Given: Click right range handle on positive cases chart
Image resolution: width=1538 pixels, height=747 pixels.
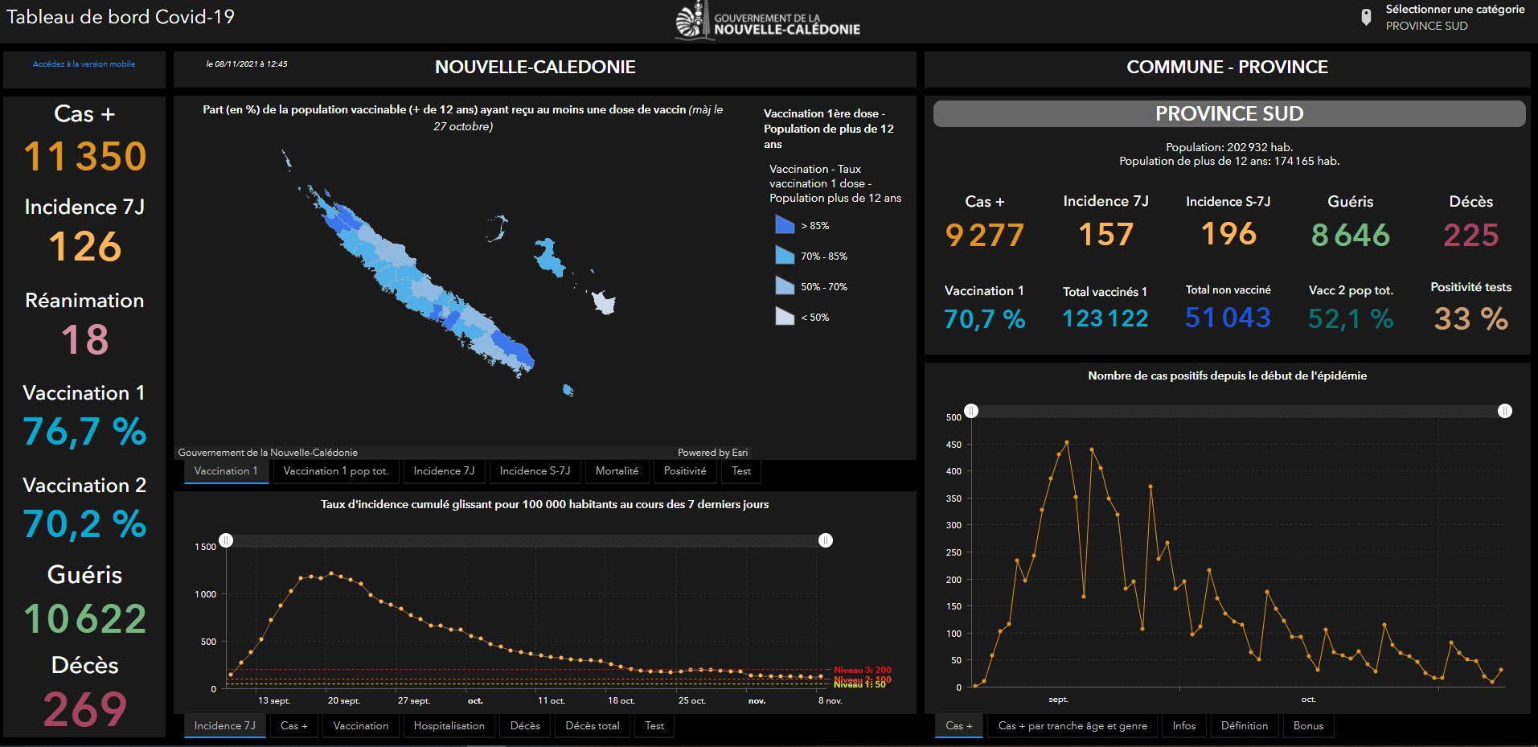Looking at the screenshot, I should 1504,411.
